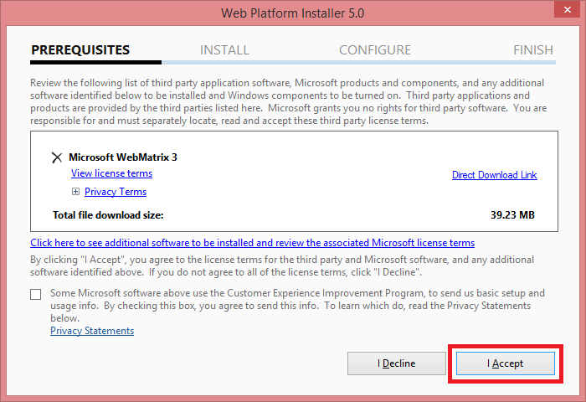Open the Privacy Terms link

point(116,192)
